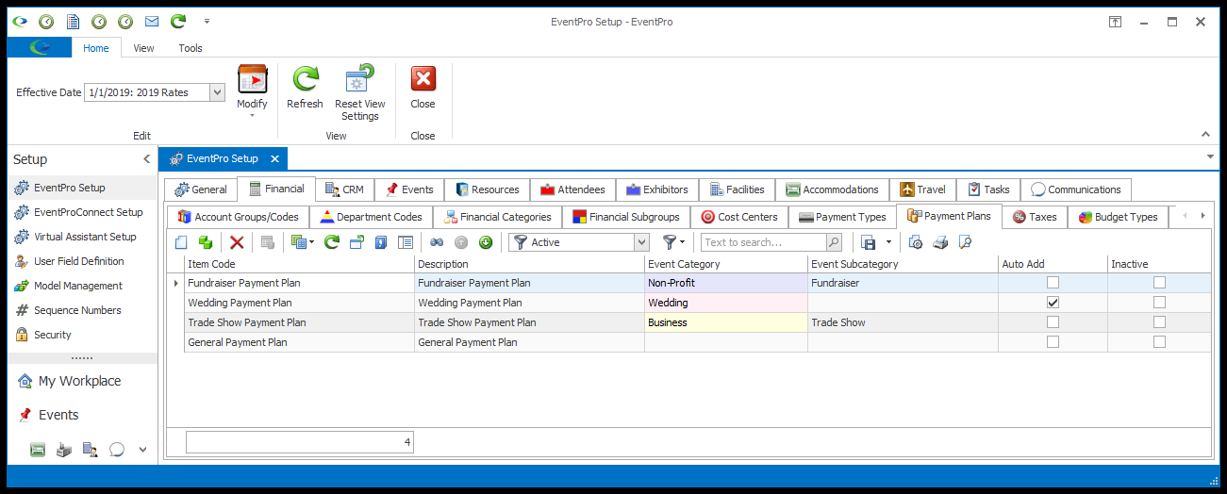The height and width of the screenshot is (494, 1227).
Task: Open the Payment Types subtab
Action: [x=842, y=217]
